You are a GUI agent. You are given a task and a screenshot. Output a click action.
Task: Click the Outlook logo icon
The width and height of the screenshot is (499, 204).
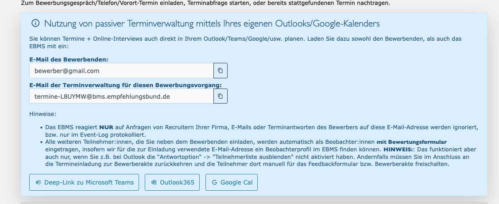[154, 182]
